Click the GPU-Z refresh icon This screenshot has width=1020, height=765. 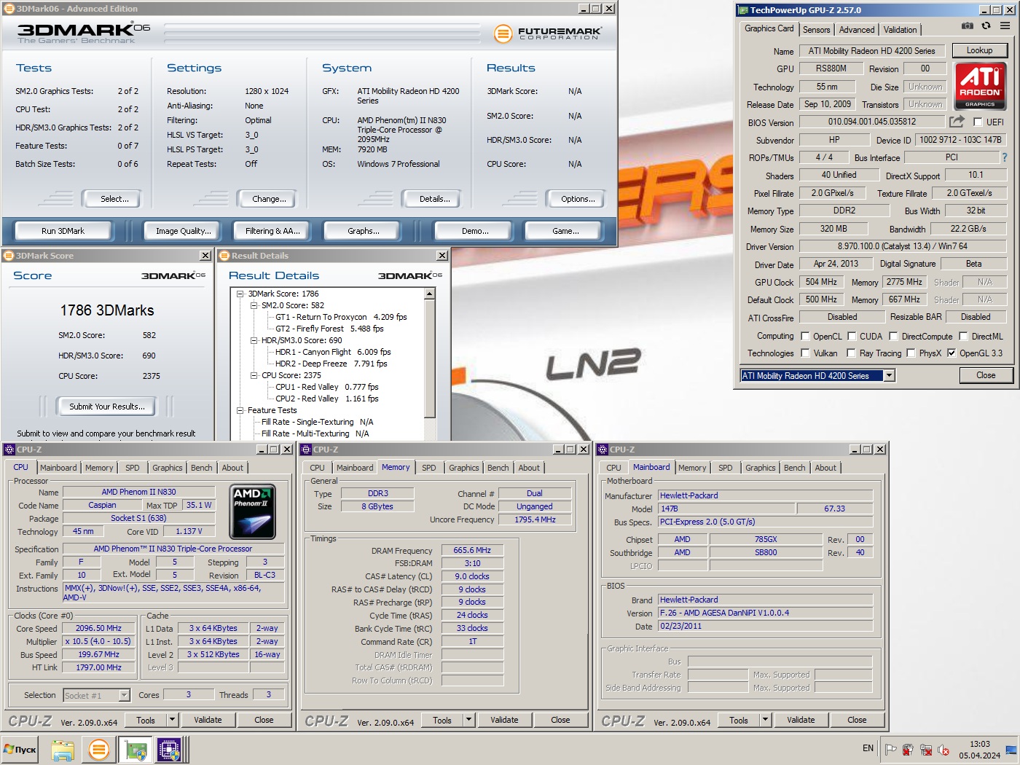click(x=986, y=25)
